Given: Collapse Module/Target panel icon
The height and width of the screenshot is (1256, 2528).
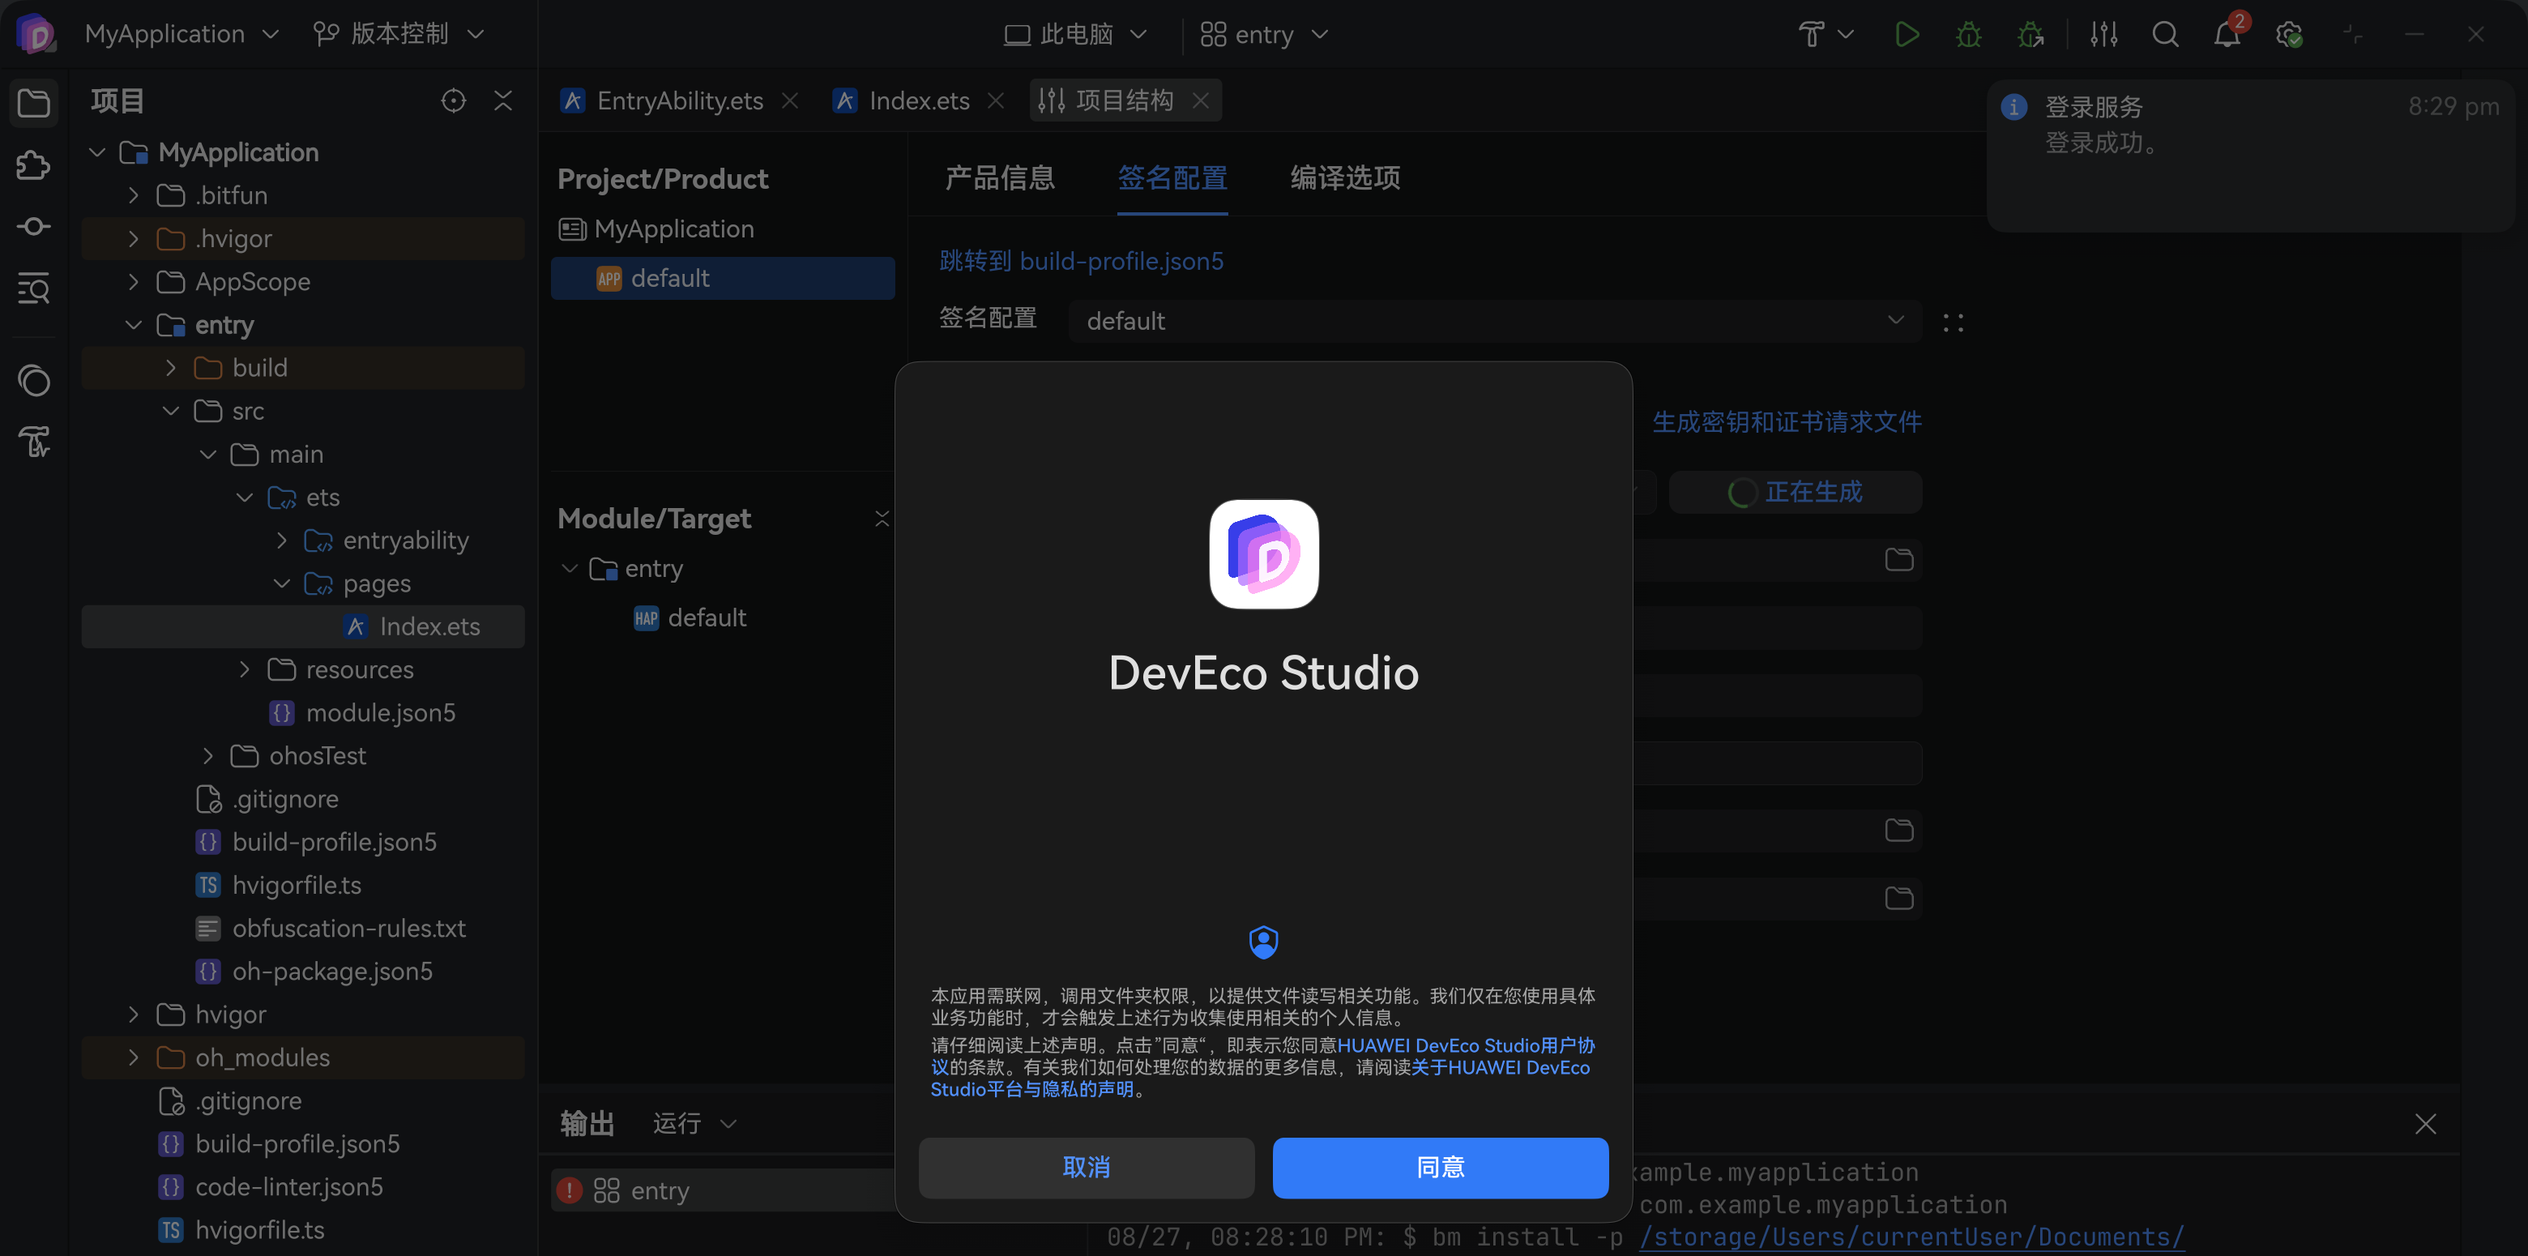Looking at the screenshot, I should point(882,519).
